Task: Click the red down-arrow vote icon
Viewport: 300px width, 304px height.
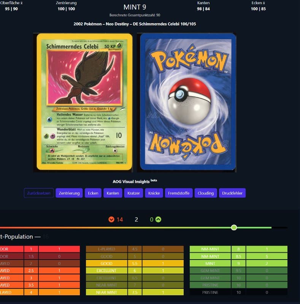Action: pyautogui.click(x=111, y=220)
